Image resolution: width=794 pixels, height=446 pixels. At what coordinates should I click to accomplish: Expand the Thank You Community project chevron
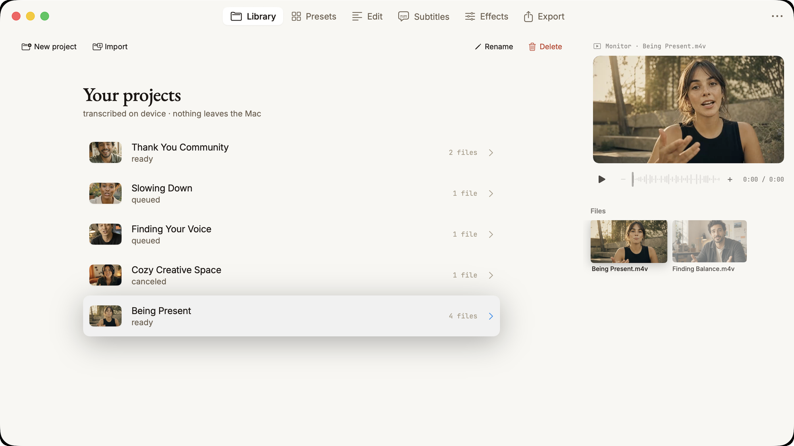click(x=491, y=153)
